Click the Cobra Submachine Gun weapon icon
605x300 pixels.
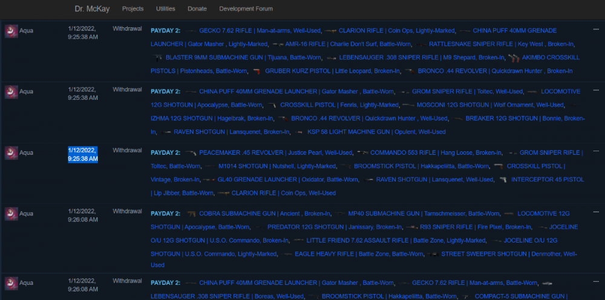[191, 214]
